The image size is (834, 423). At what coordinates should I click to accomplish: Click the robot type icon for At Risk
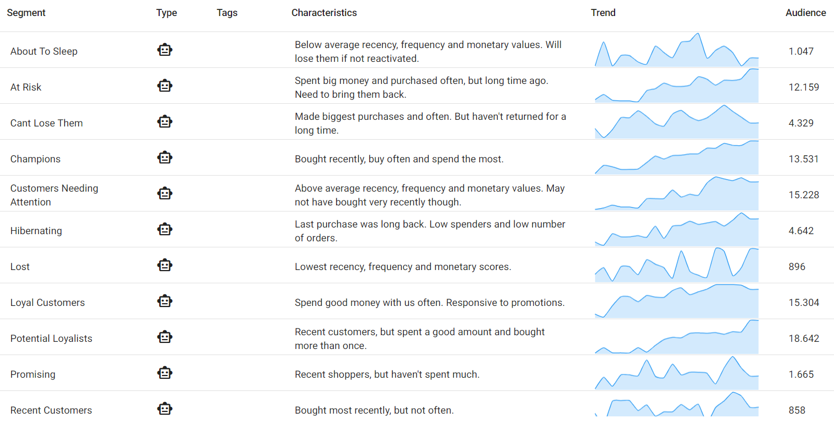165,86
